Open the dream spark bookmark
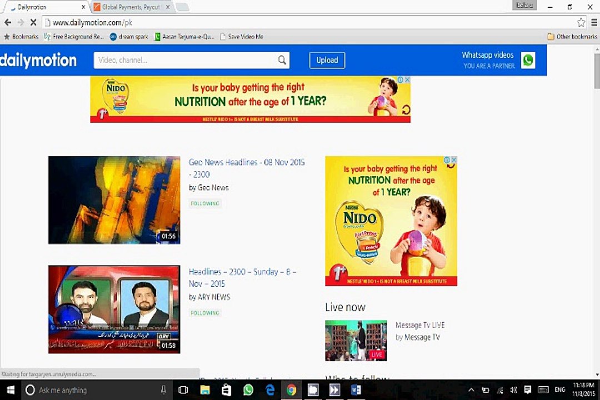The height and width of the screenshot is (400, 600). 129,37
